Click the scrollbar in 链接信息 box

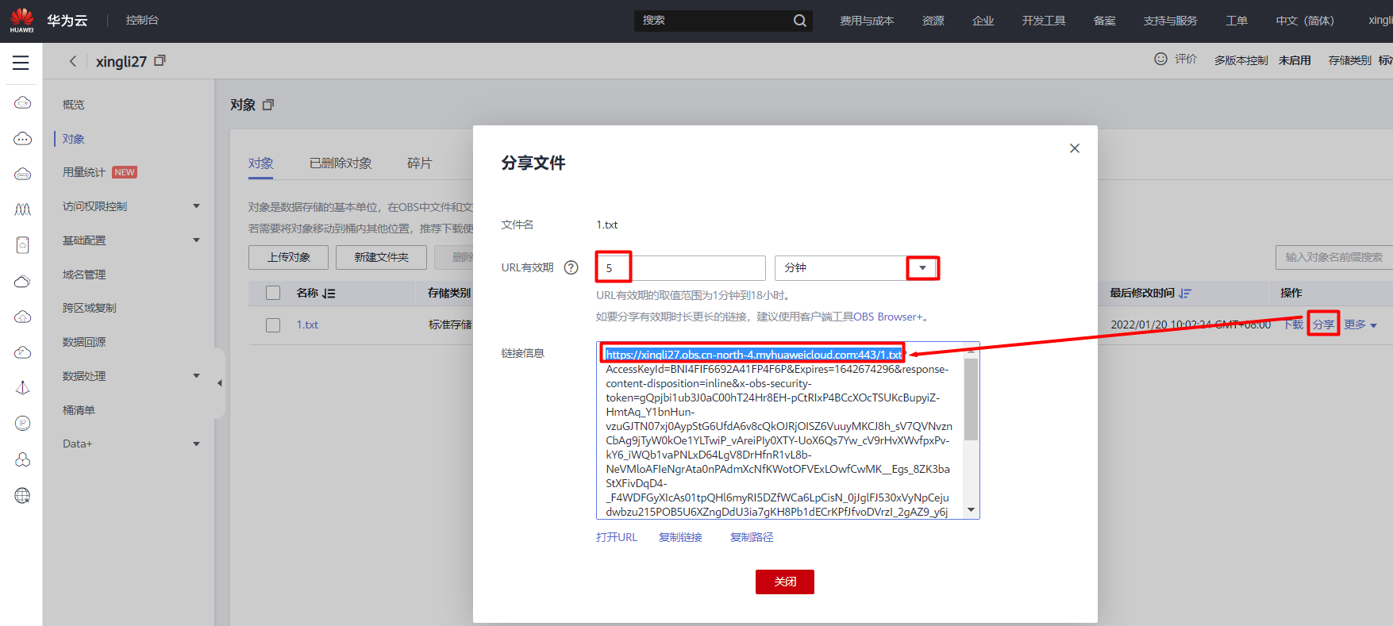click(971, 399)
